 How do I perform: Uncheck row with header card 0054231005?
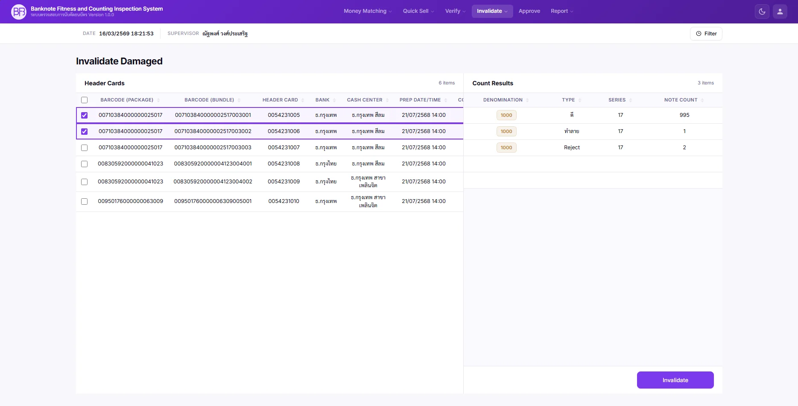pos(84,115)
